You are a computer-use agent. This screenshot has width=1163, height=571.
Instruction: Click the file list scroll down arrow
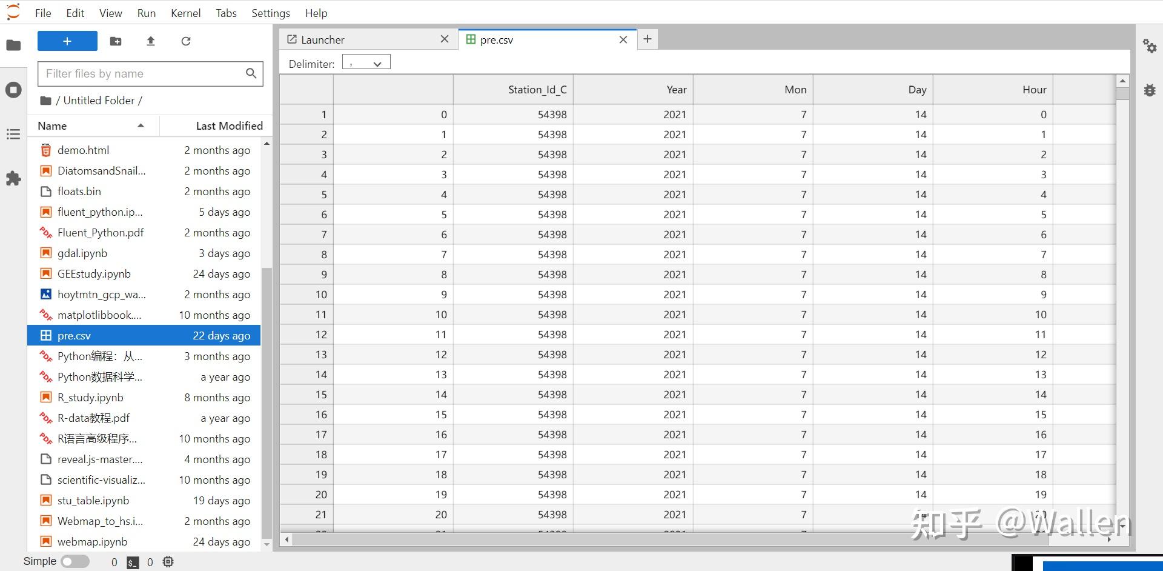(267, 544)
